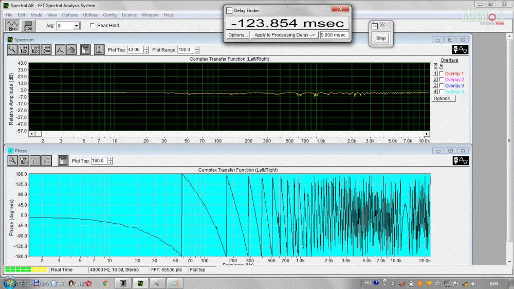Open Spectrum plot properties icon
The image size is (514, 289).
tap(85, 49)
